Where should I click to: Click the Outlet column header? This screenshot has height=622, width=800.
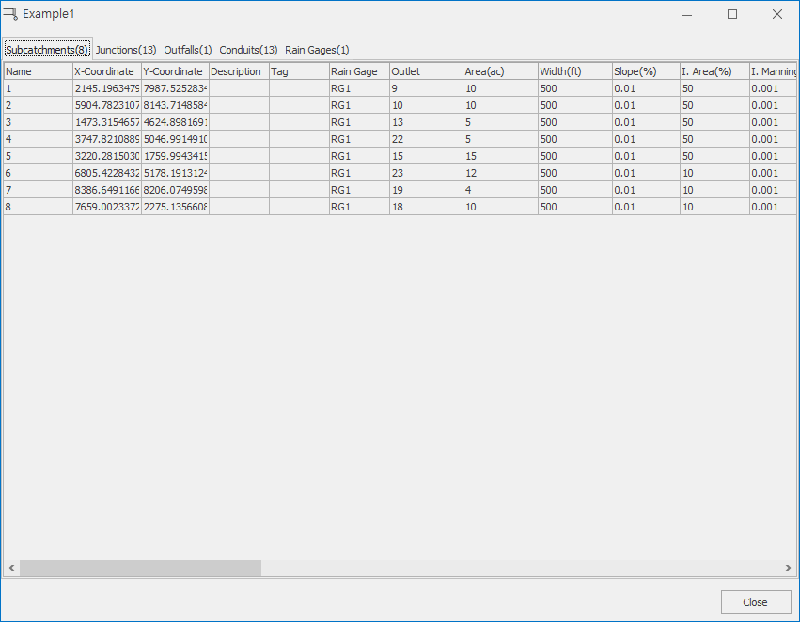point(426,71)
